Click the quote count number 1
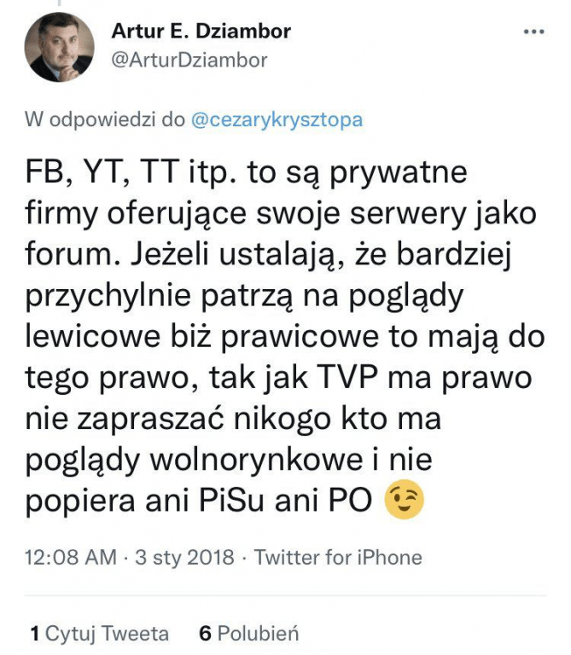Image resolution: width=571 pixels, height=655 pixels. [35, 634]
